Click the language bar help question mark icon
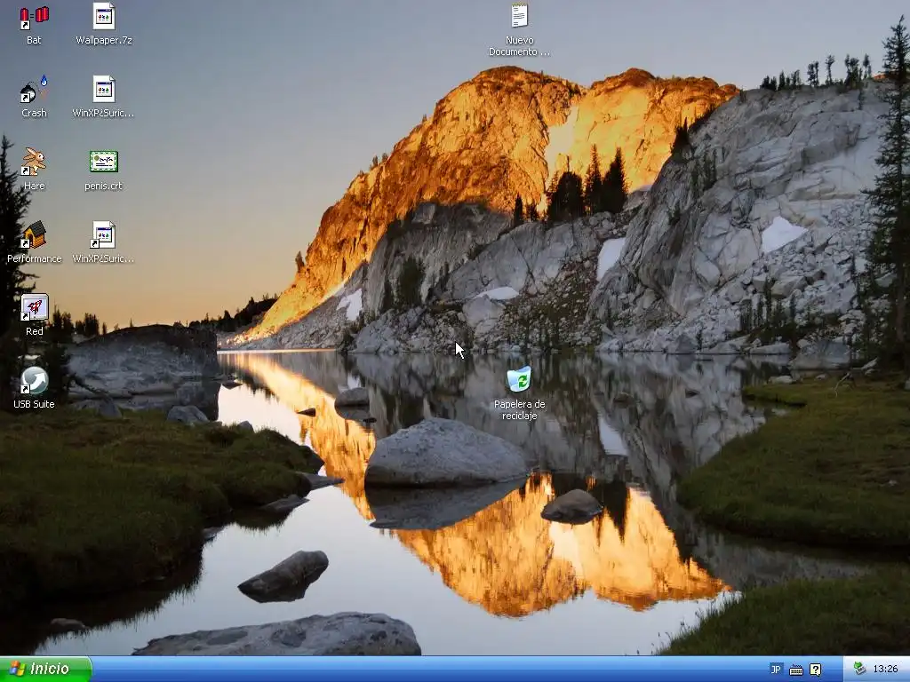Screen dimensions: 910x682 (816, 670)
